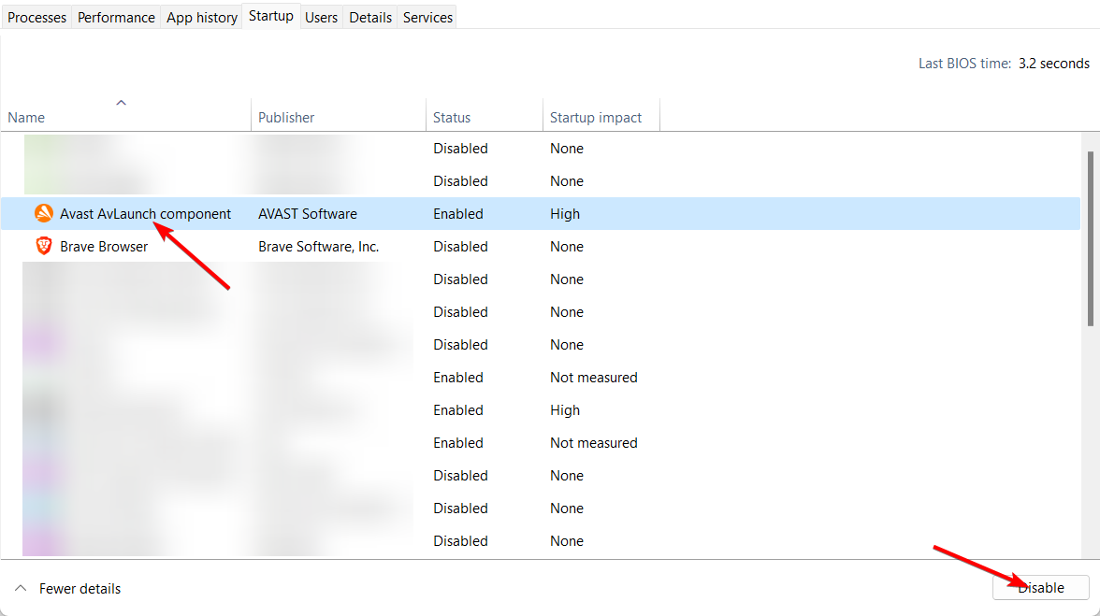Click the AVAST Software publisher cell

[x=307, y=214]
